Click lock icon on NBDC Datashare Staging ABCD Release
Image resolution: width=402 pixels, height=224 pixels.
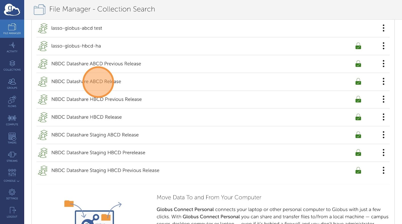coord(358,135)
